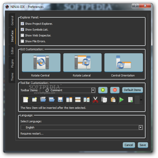Image resolution: width=158 pixels, height=158 pixels.
Task: Click the Save button
Action: click(143, 145)
